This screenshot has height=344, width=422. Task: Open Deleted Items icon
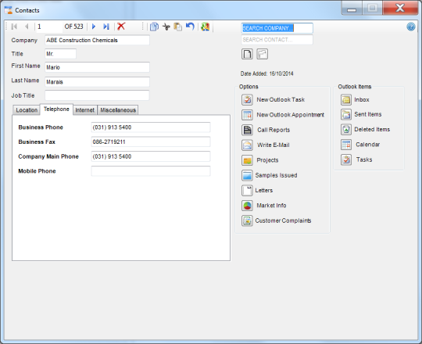click(x=346, y=130)
